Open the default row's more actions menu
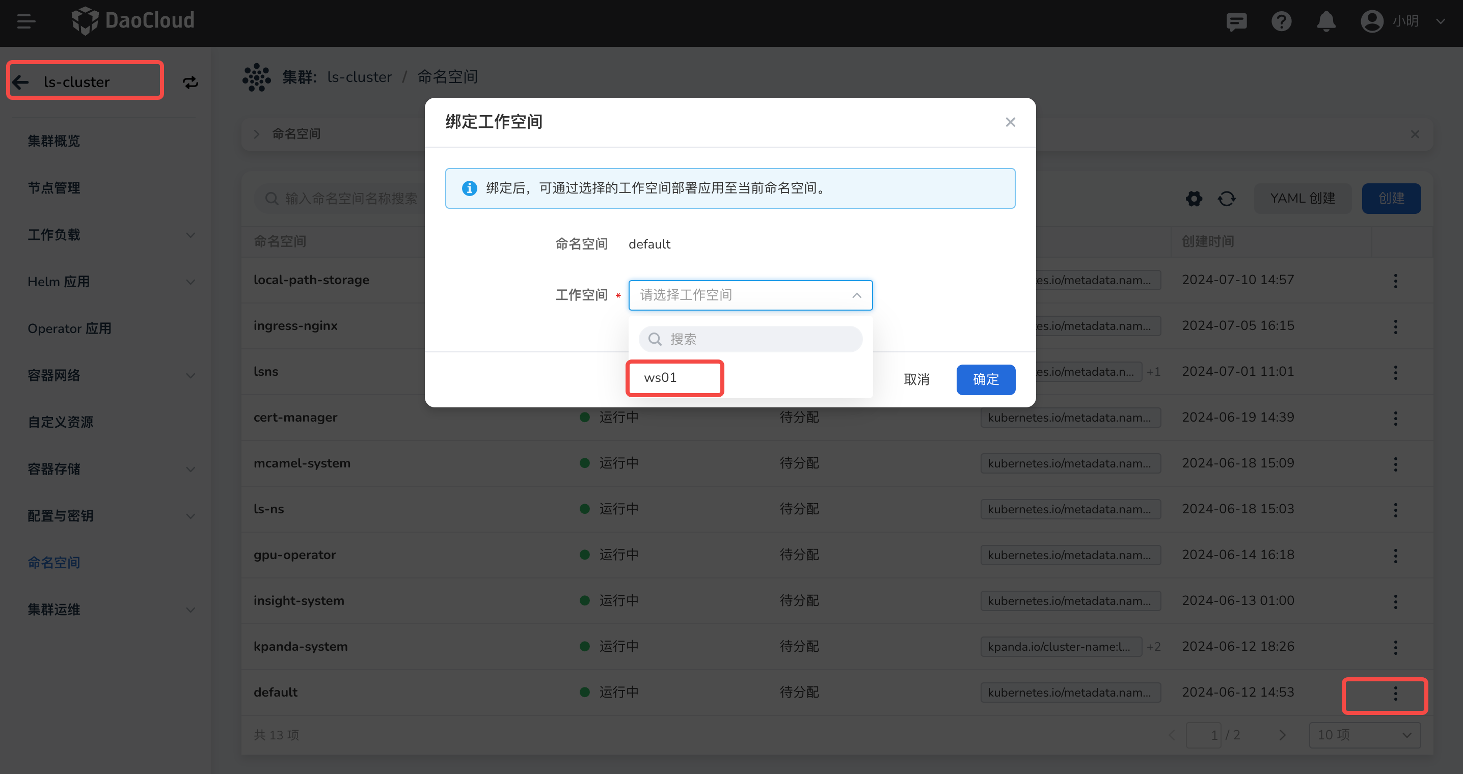The image size is (1463, 774). tap(1395, 693)
